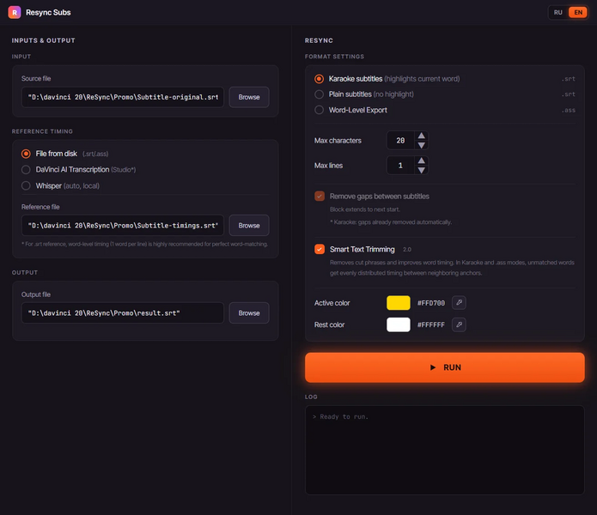Click the Max lines value field
This screenshot has height=515, width=597.
(x=400, y=166)
